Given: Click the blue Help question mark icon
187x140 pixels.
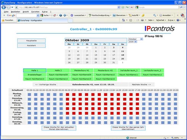Looking at the screenshot, I should point(178,20).
